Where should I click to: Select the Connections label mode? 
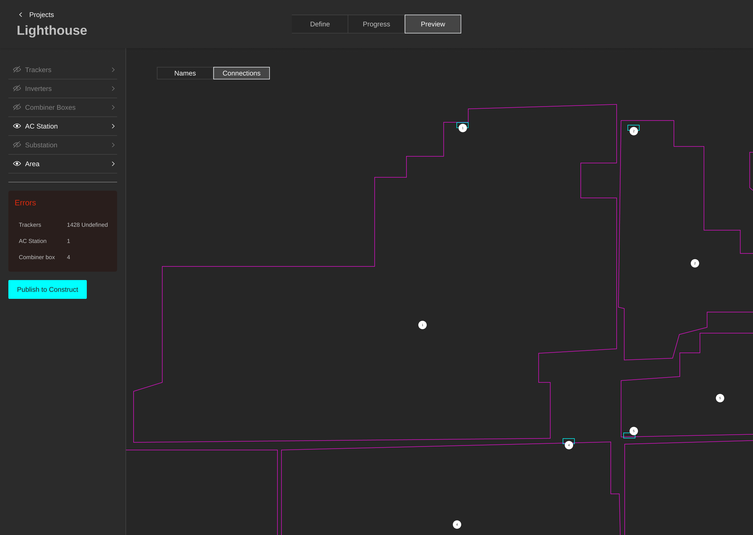242,73
